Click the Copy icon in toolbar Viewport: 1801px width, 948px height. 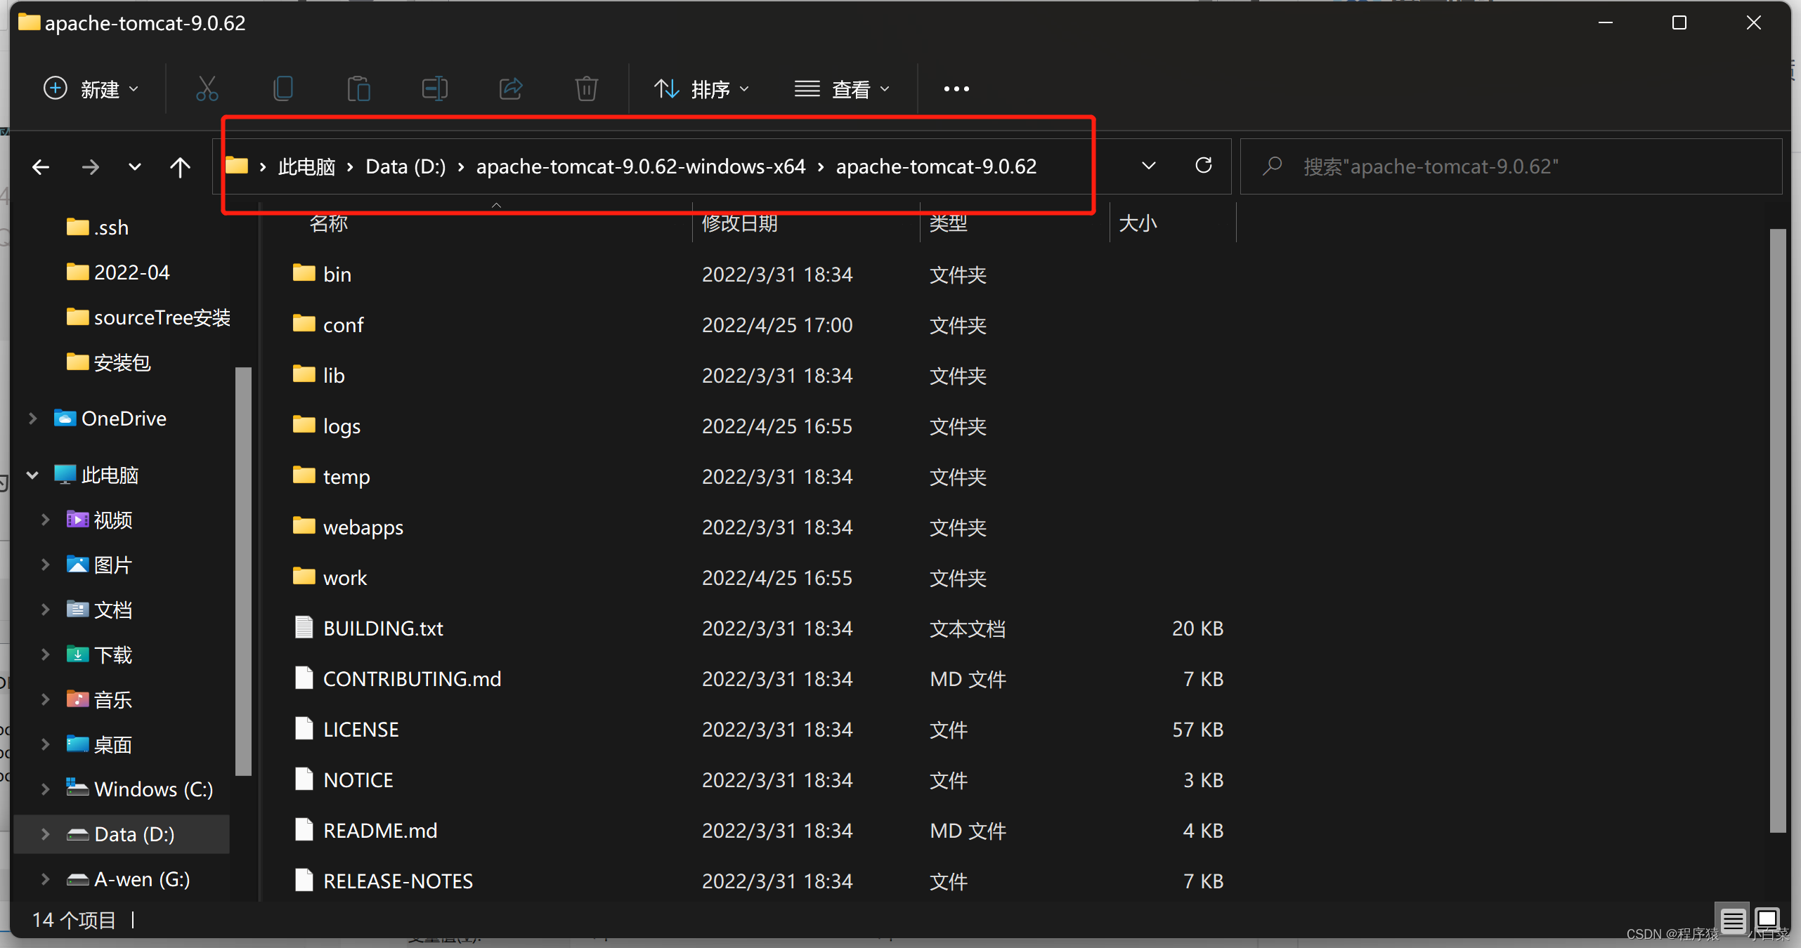tap(283, 89)
